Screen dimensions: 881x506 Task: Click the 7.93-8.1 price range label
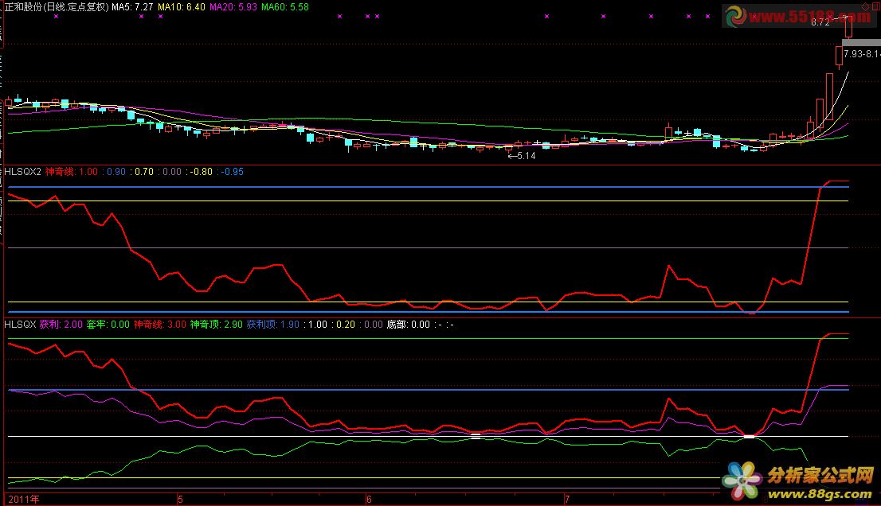(861, 54)
